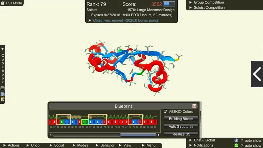This screenshot has width=263, height=148.
Task: Click the Auto Structures button
Action: coord(181,126)
